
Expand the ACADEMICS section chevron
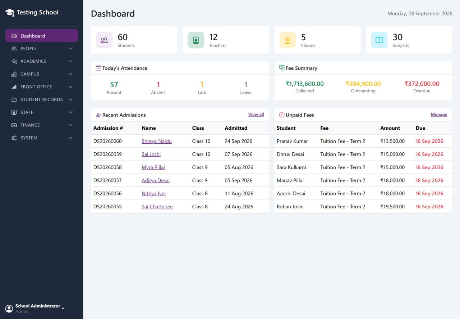click(x=70, y=61)
